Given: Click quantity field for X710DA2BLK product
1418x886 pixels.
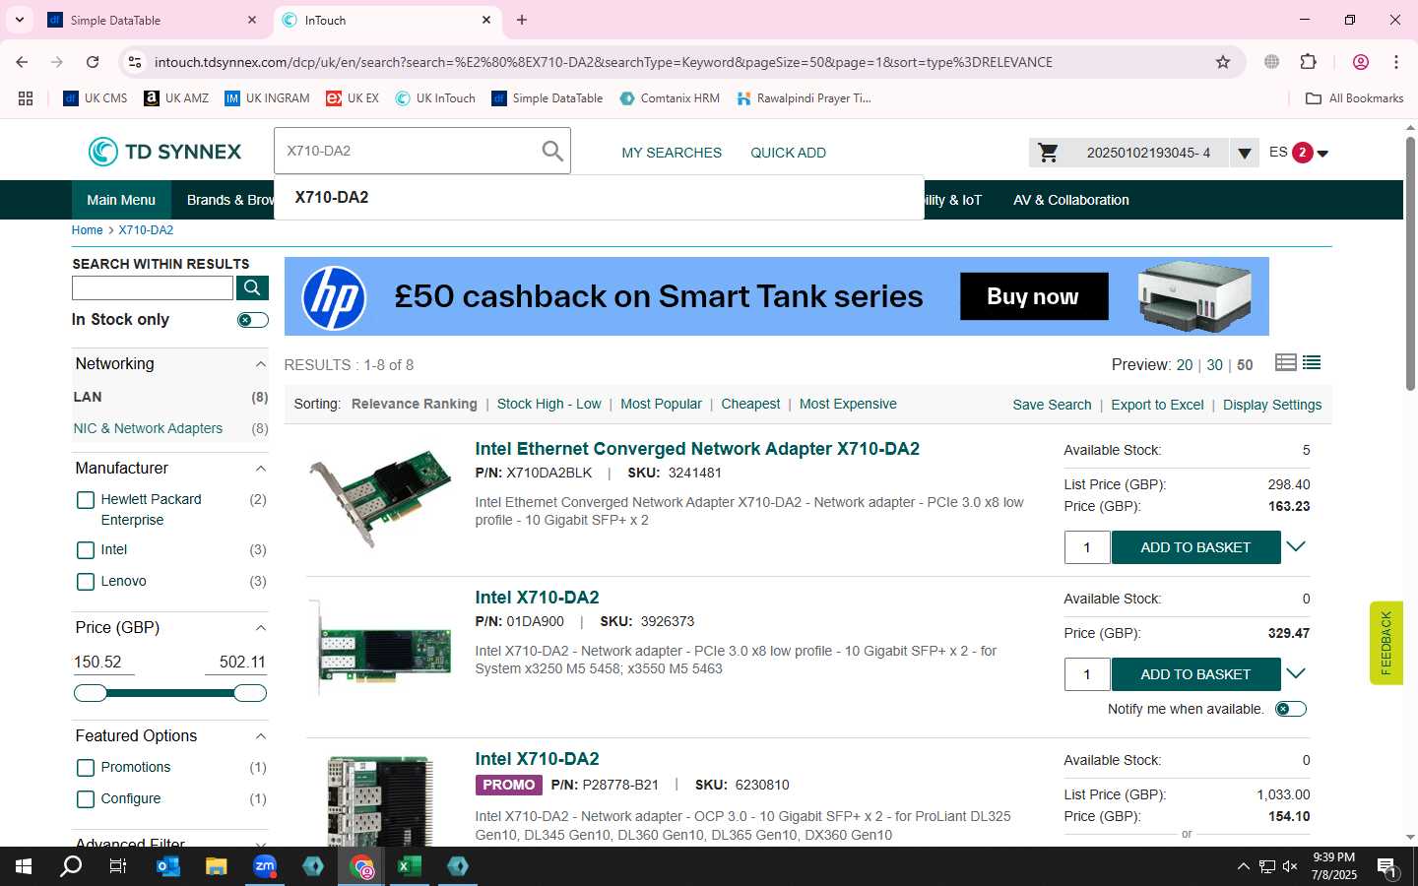Looking at the screenshot, I should (1087, 547).
